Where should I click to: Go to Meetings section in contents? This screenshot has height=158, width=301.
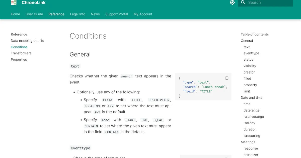tap(248, 142)
